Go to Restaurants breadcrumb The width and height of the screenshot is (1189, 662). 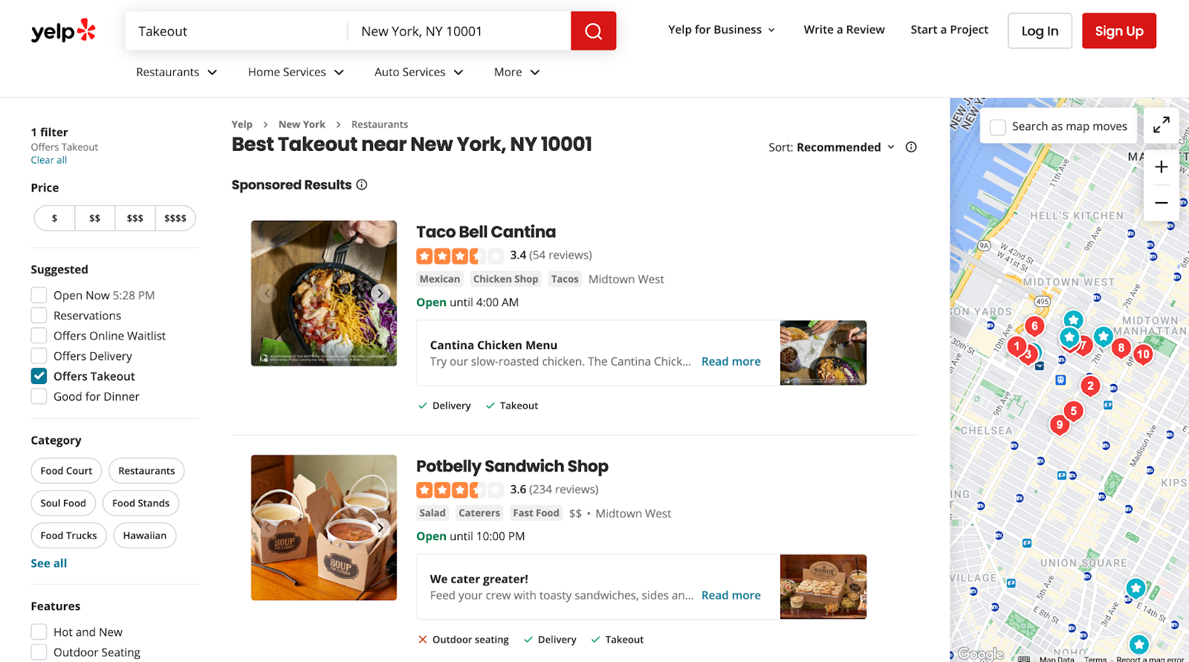(x=380, y=124)
